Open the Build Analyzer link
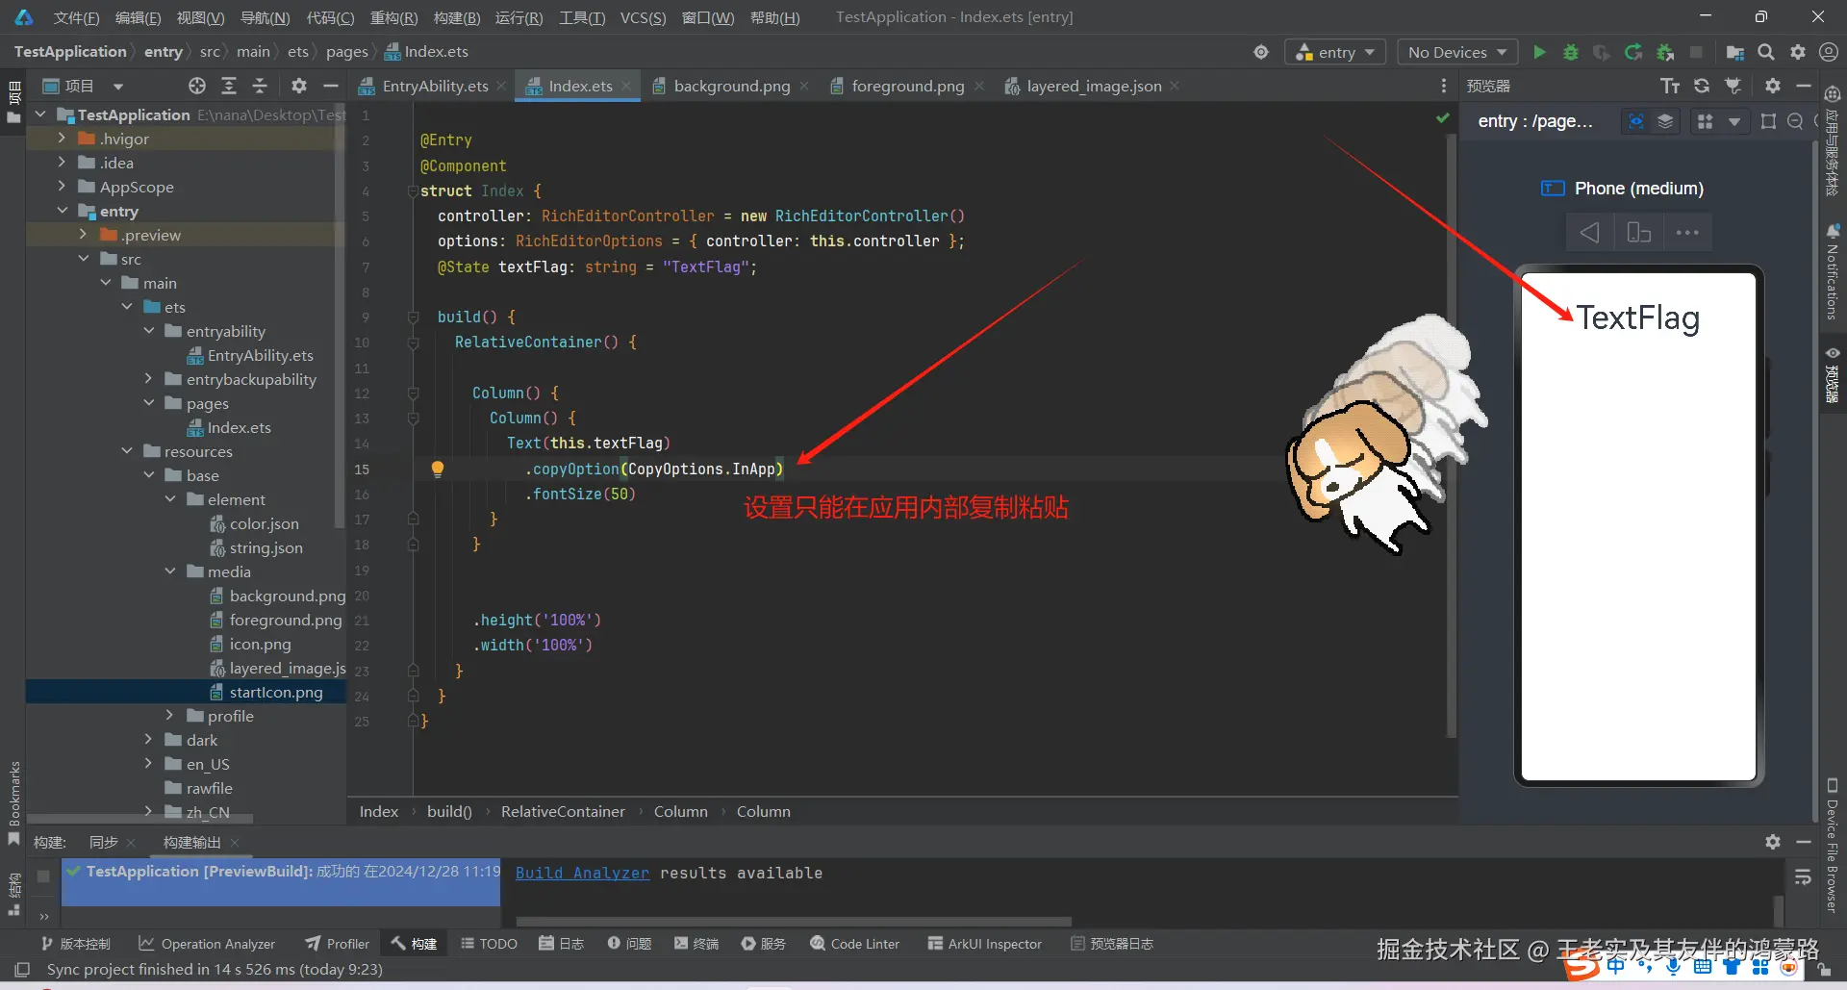Screen dimensions: 1847x990 (x=582, y=873)
